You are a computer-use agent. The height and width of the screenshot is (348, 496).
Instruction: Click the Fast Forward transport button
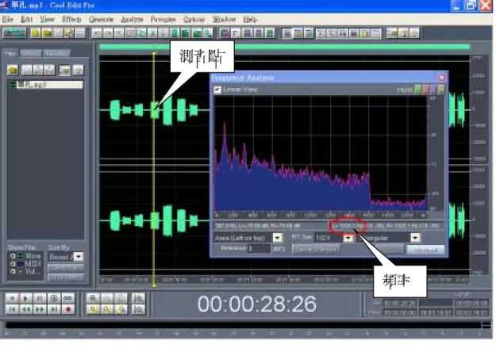tap(40, 309)
